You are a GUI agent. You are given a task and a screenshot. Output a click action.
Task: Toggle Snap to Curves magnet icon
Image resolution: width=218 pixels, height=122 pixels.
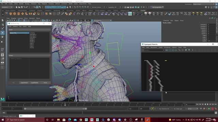tap(78, 7)
